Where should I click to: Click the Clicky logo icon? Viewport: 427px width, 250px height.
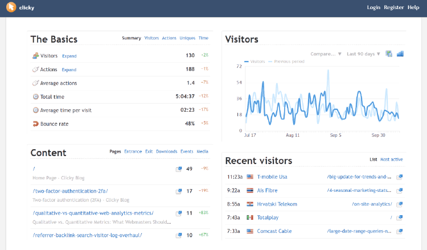coord(10,7)
